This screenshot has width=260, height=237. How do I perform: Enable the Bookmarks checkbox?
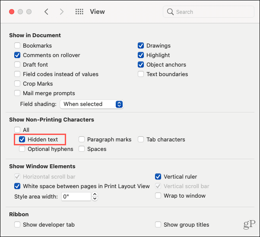17,45
